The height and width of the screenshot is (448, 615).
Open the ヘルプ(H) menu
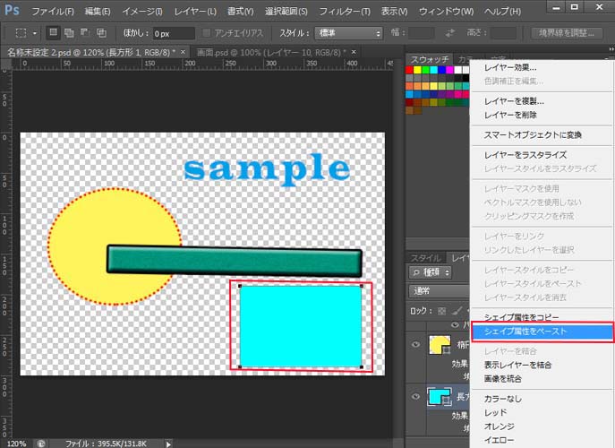click(502, 12)
